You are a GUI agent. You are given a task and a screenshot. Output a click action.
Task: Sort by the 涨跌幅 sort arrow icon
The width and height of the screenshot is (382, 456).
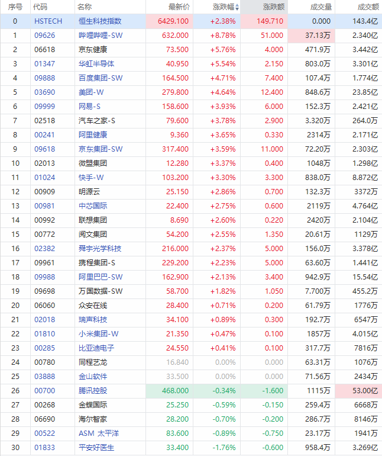pos(237,7)
